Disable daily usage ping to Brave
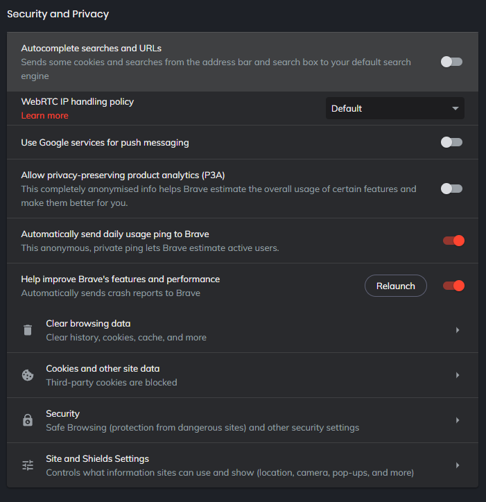The image size is (486, 502). pos(453,241)
